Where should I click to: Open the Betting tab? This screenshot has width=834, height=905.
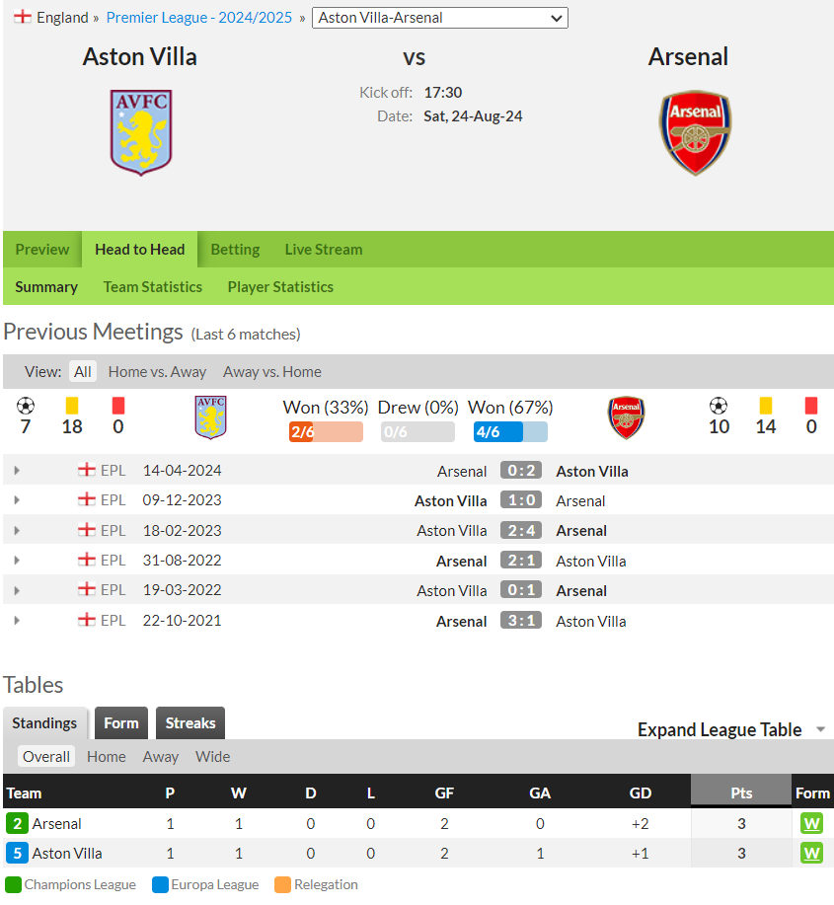point(235,250)
